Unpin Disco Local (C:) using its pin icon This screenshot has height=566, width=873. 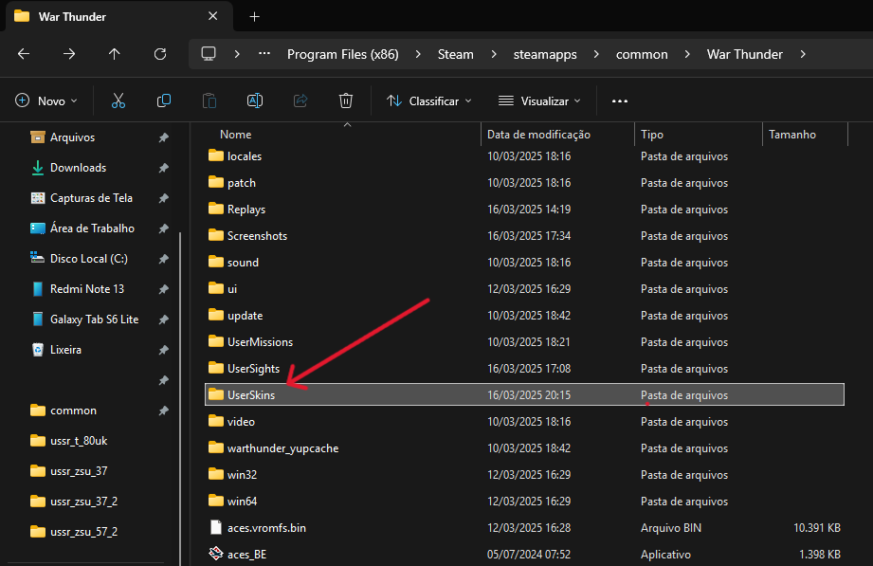pyautogui.click(x=163, y=259)
